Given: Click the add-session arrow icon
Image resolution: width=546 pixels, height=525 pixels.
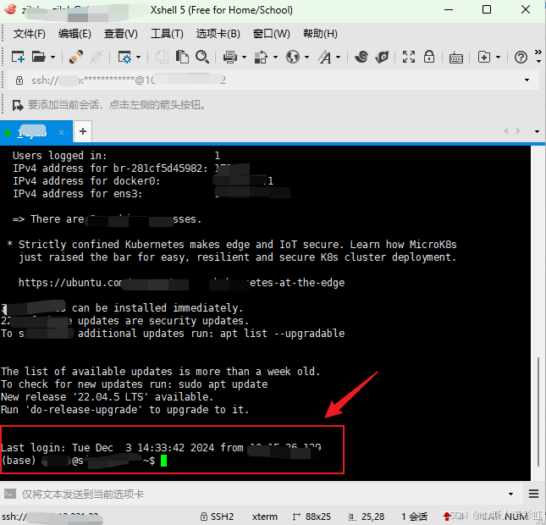Looking at the screenshot, I should pos(18,105).
